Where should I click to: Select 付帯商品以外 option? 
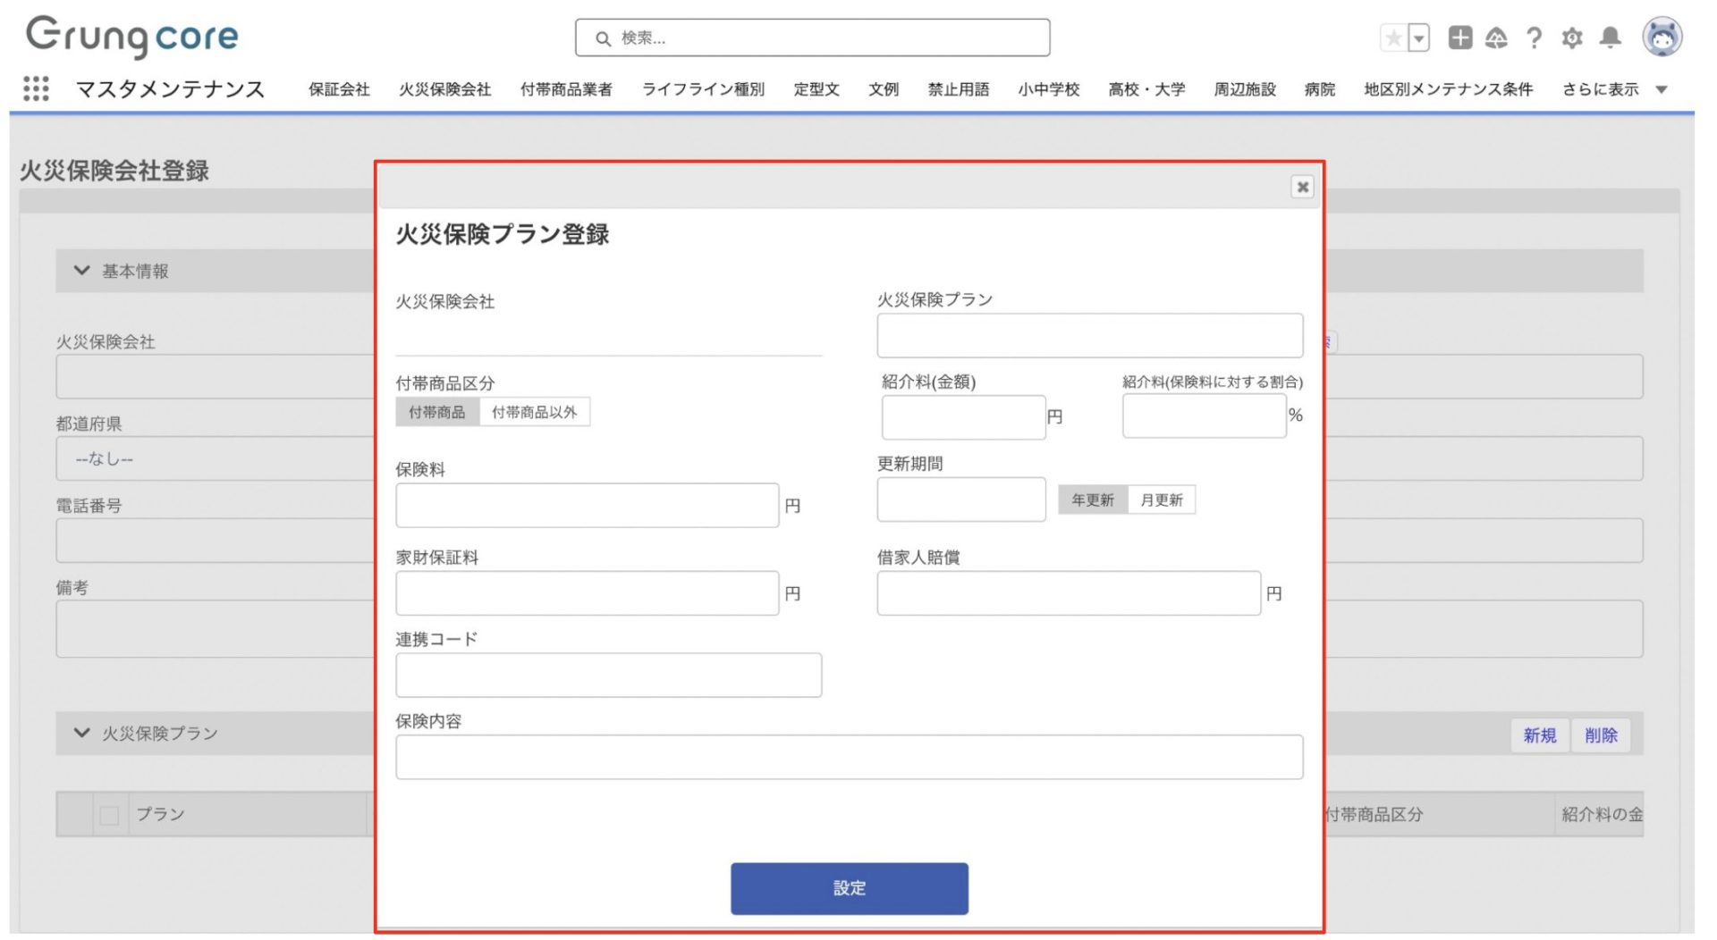pyautogui.click(x=534, y=412)
